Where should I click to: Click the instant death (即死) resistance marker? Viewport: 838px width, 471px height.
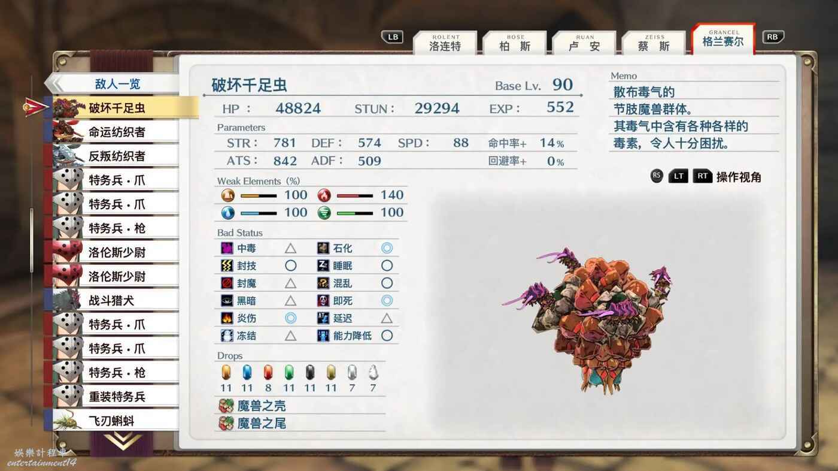pyautogui.click(x=387, y=301)
